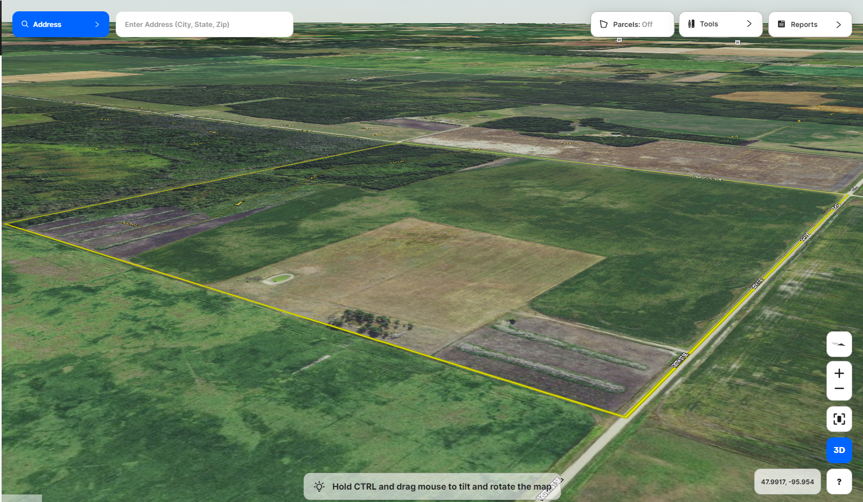Screen dimensions: 863x502
Task: Click the Address search mode button label
Action: point(47,24)
